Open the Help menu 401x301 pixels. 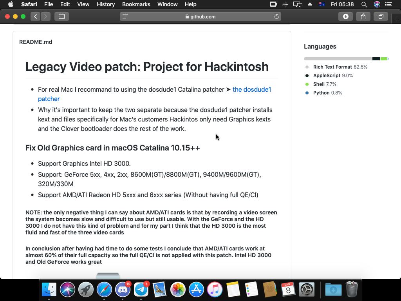pos(191,4)
